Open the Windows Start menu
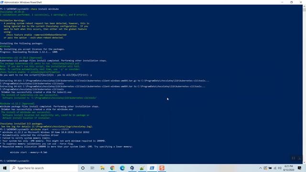The width and height of the screenshot is (306, 172). [5, 168]
